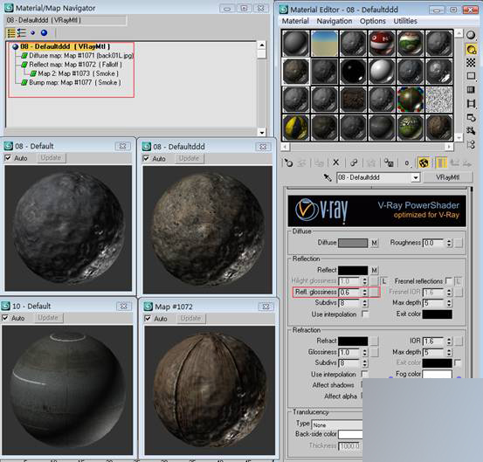Select View List + Icons in Navigator
483x462 pixels.
pyautogui.click(x=22, y=32)
